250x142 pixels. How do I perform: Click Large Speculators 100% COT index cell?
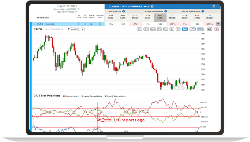pos(172,24)
